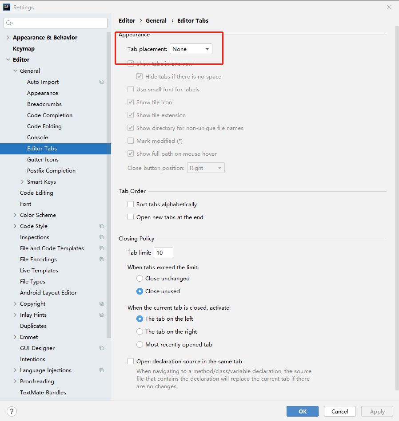Click the Cancel button
The width and height of the screenshot is (399, 421).
coord(339,411)
